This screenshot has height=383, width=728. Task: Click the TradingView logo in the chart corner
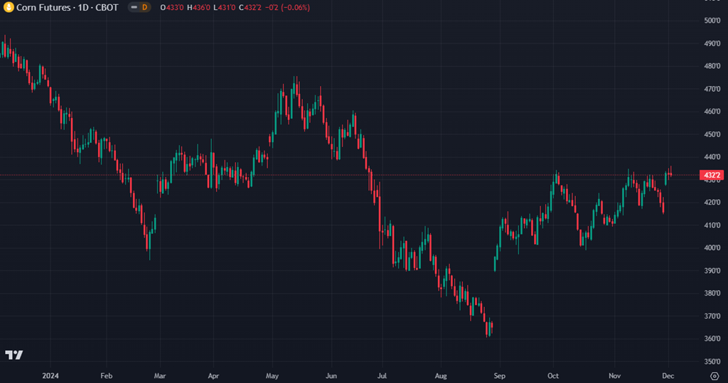(14, 355)
